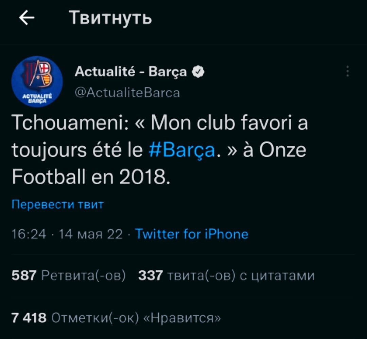Click the Mon club favori quote text
This screenshot has width=367, height=339.
point(222,123)
